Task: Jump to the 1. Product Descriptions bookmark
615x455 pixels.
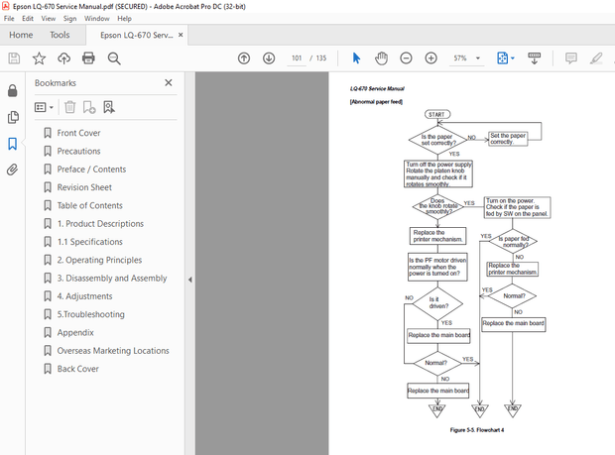Action: tap(100, 224)
